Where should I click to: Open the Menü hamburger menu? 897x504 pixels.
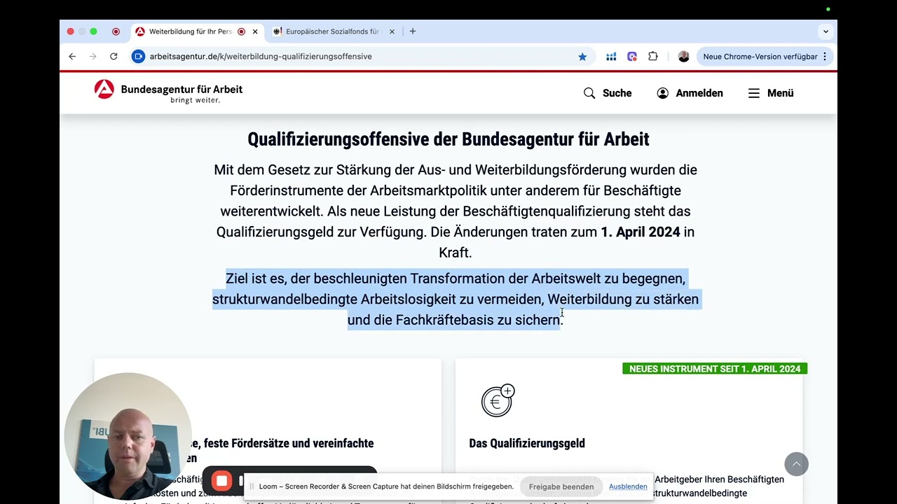pyautogui.click(x=771, y=93)
